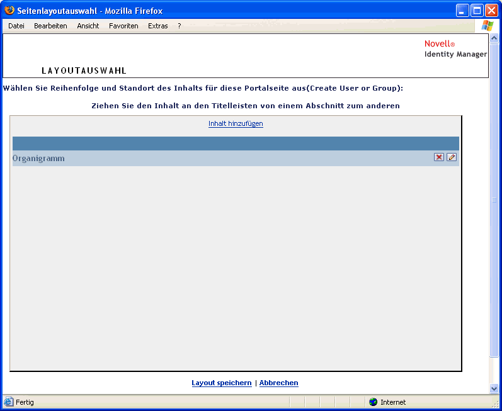
Task: Open the Ansicht menu
Action: [x=88, y=26]
